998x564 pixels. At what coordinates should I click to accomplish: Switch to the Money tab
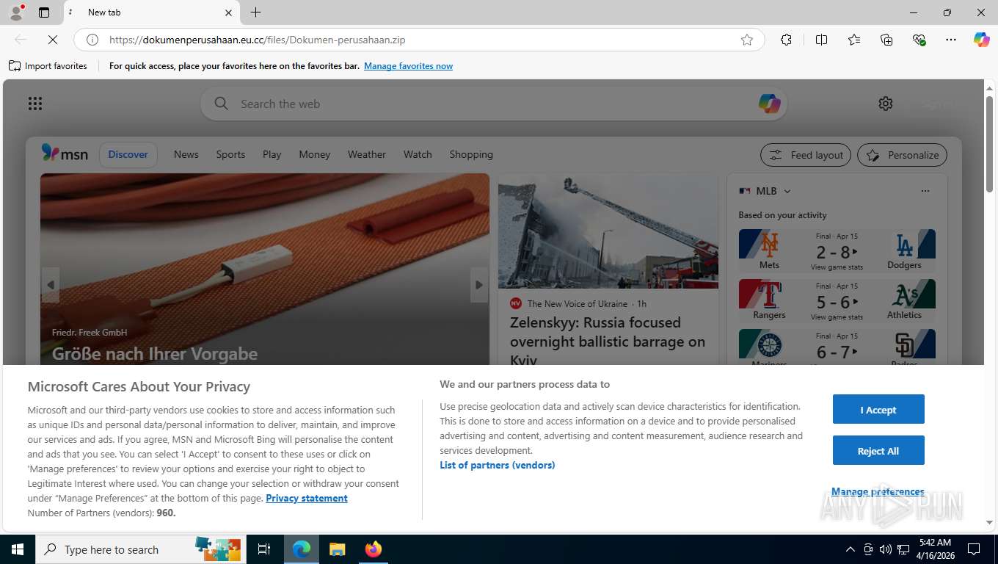click(315, 154)
